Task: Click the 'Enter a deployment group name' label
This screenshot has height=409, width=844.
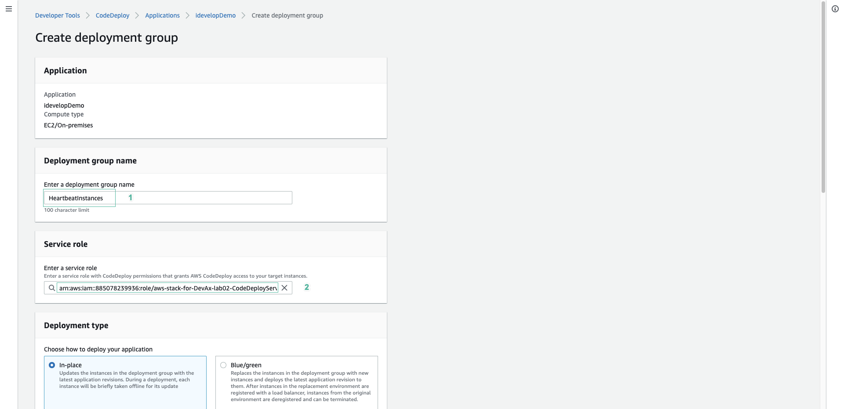Action: [89, 185]
